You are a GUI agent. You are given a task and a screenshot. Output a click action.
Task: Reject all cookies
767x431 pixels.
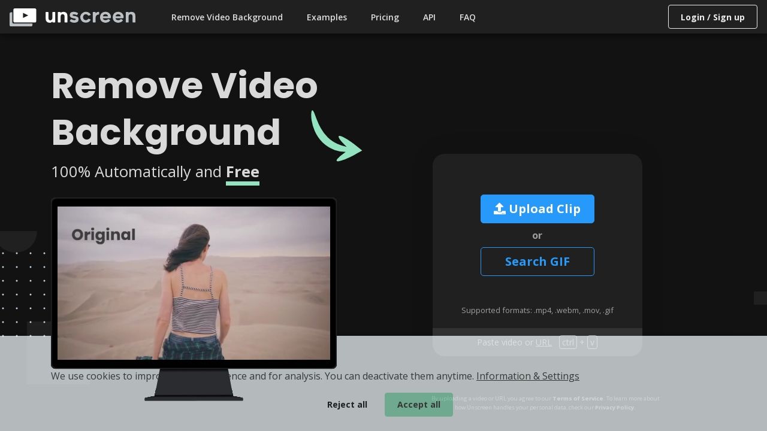tap(347, 405)
